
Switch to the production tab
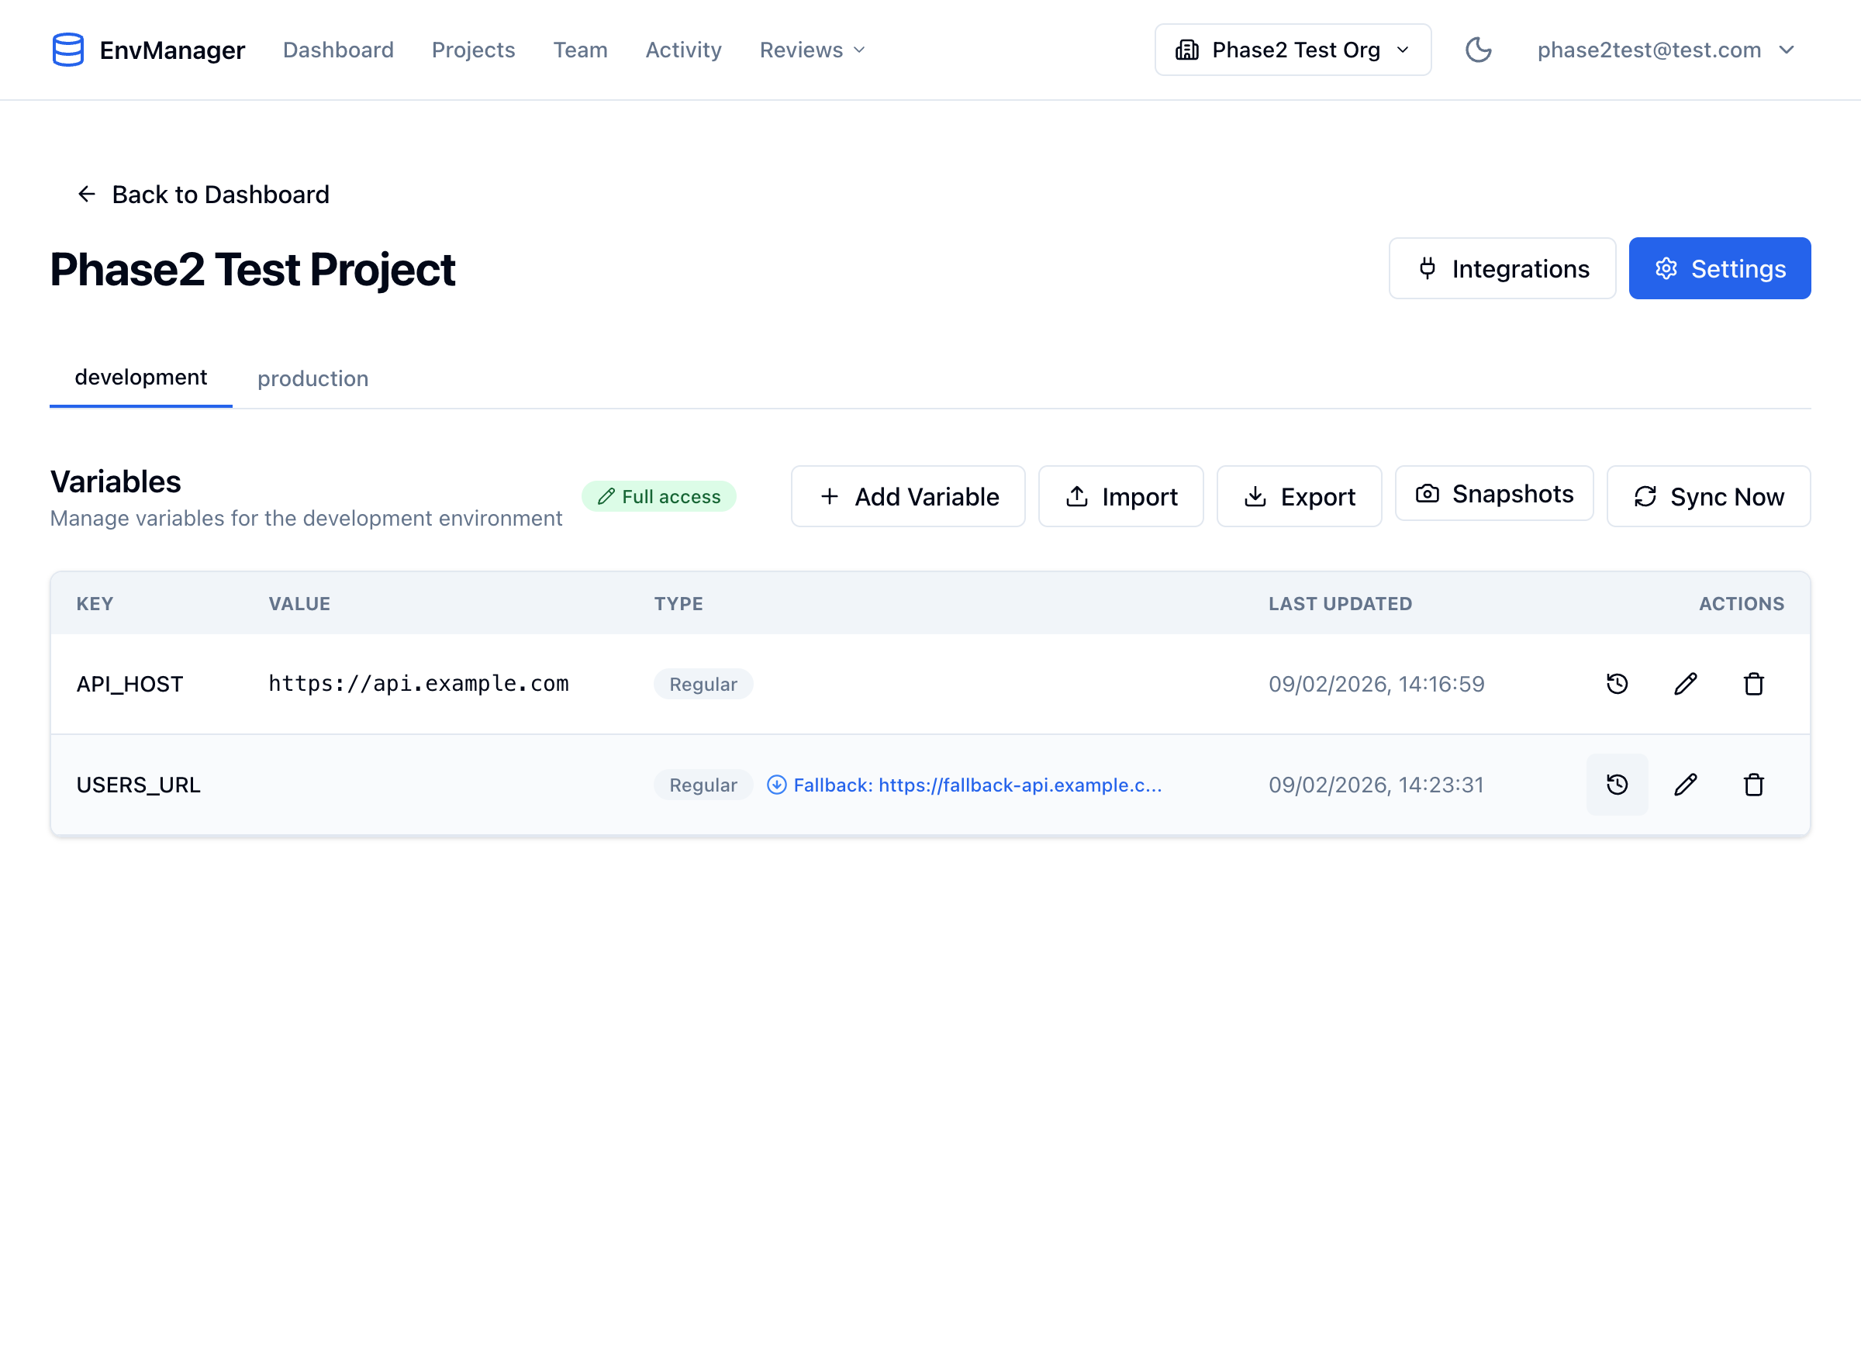point(312,378)
